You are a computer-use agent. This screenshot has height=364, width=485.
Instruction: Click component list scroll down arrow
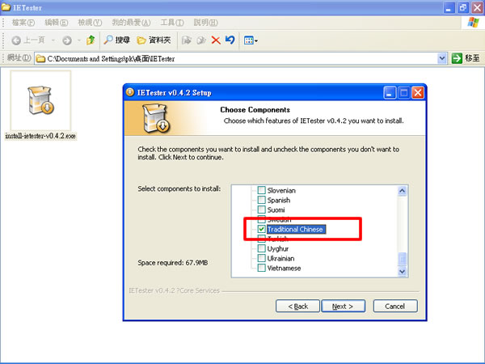click(402, 272)
